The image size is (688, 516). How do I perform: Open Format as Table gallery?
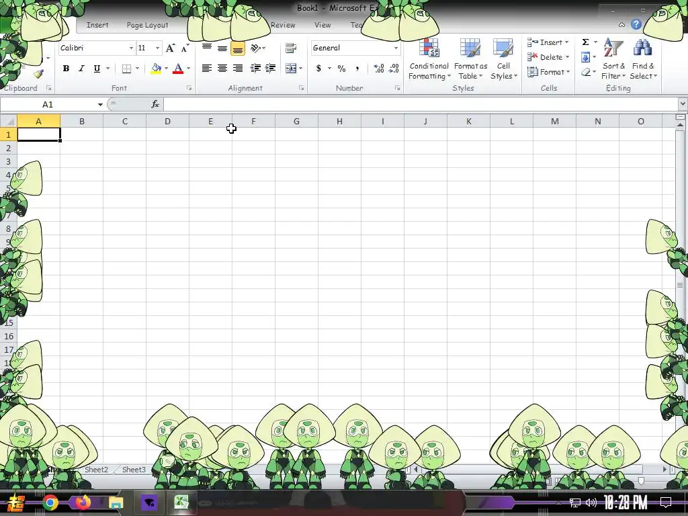[x=470, y=60]
